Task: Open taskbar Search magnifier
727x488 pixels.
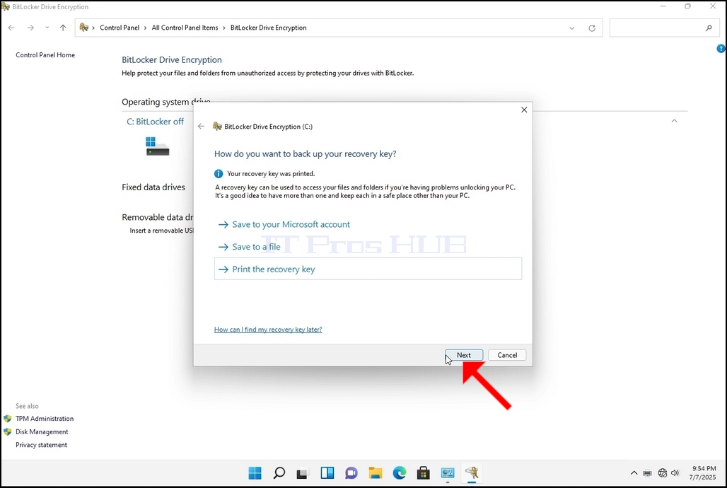Action: pyautogui.click(x=279, y=473)
